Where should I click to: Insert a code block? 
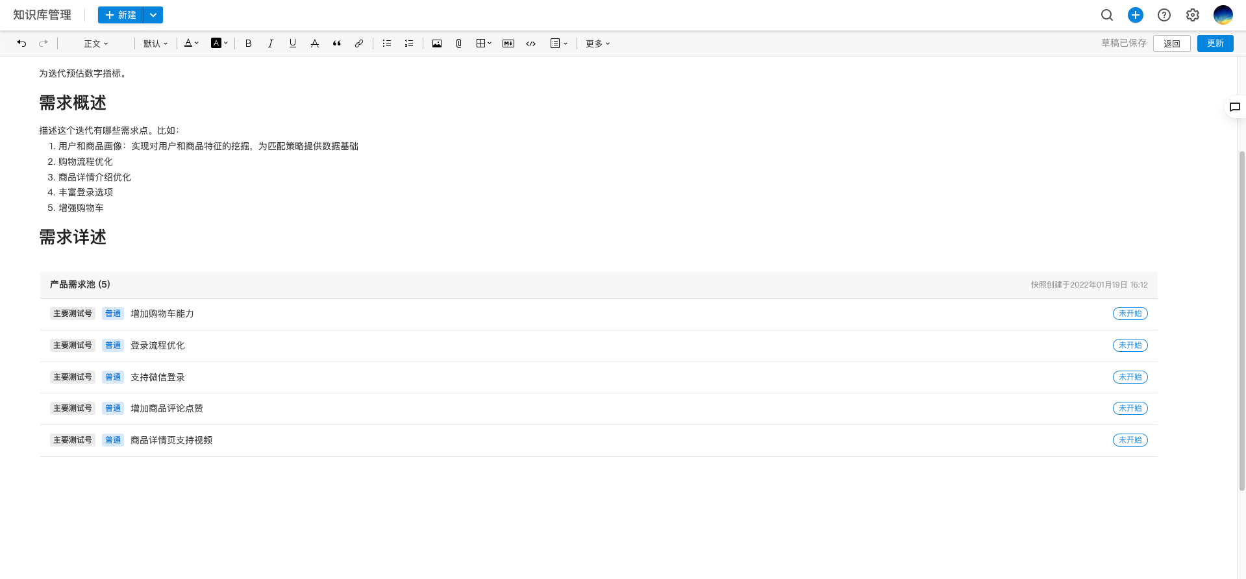(x=531, y=43)
